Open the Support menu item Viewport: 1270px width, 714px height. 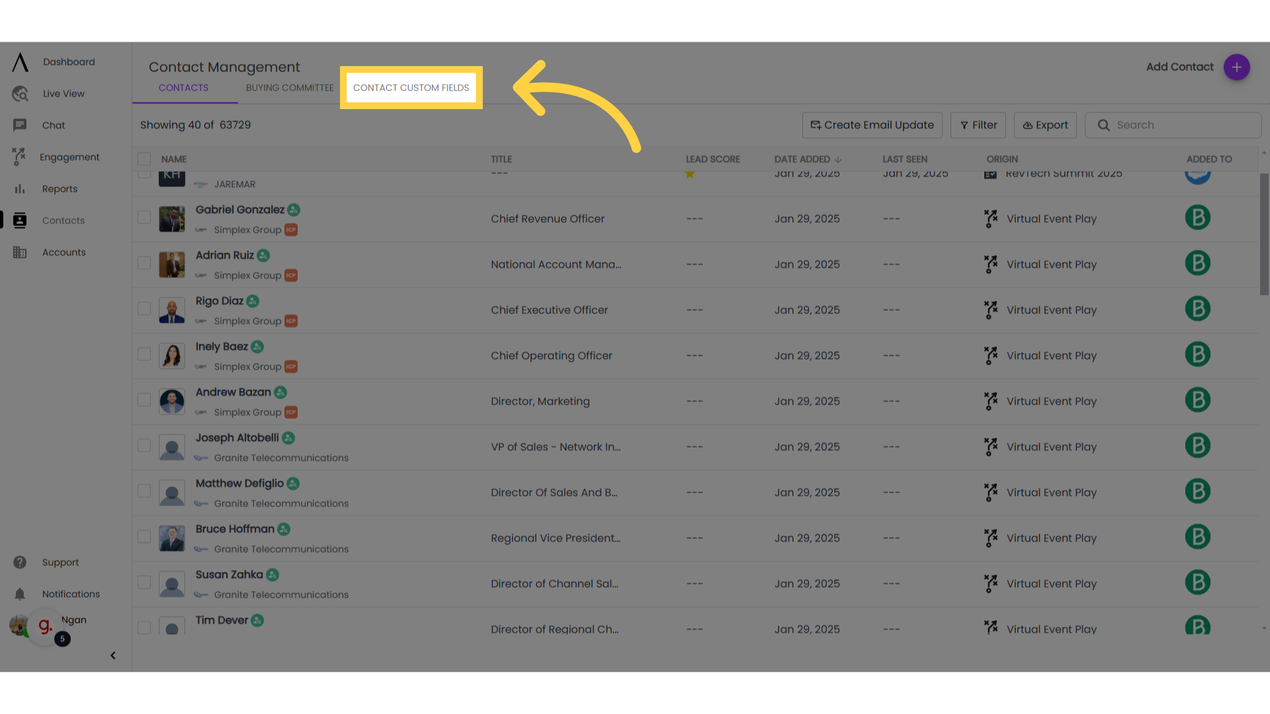(60, 561)
